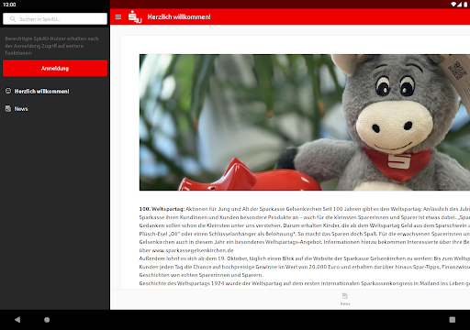Open the hamburger menu icon
Viewport: 470px width, 330px height.
point(118,17)
